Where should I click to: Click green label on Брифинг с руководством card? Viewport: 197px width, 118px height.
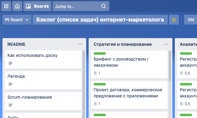(x=100, y=53)
